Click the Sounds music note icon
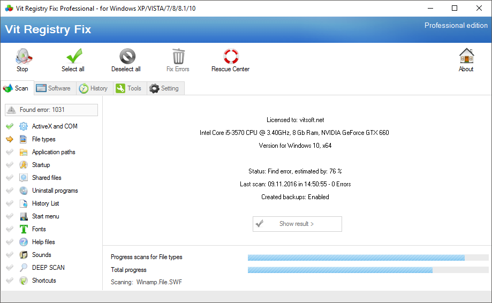 [x=24, y=255]
